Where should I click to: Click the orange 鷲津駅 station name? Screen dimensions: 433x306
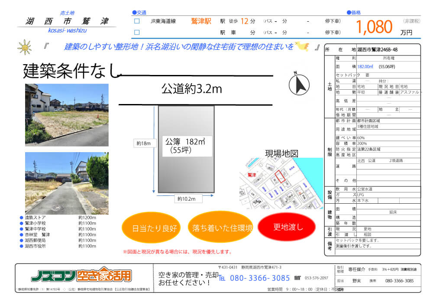coord(201,21)
